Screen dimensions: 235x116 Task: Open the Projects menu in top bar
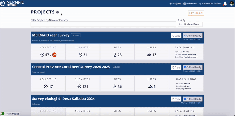tap(175, 4)
